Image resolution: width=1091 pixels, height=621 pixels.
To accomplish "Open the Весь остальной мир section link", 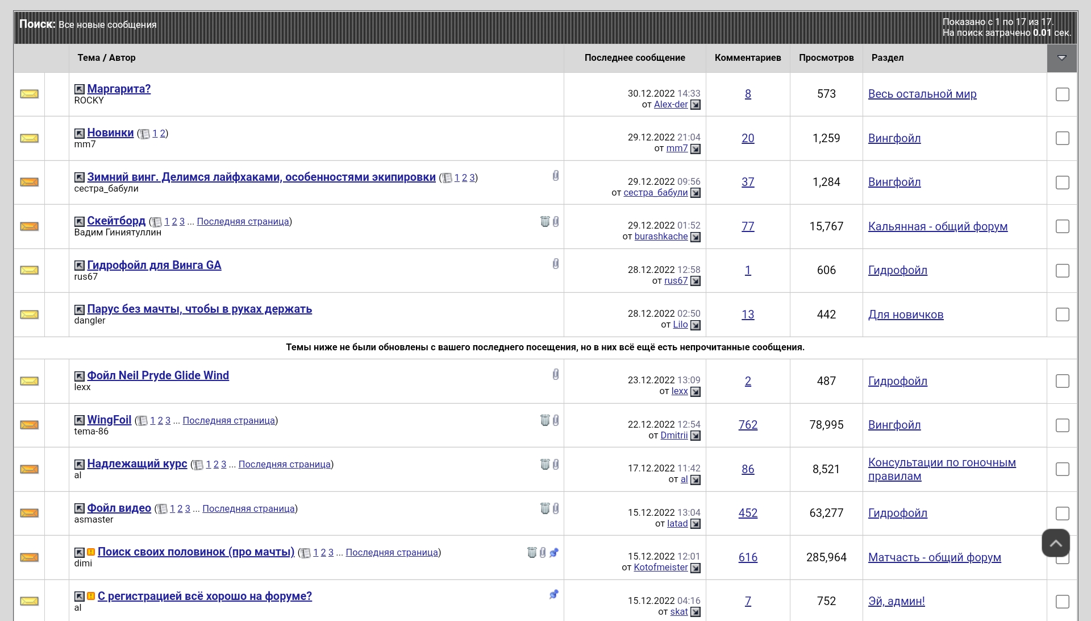I will [x=922, y=94].
